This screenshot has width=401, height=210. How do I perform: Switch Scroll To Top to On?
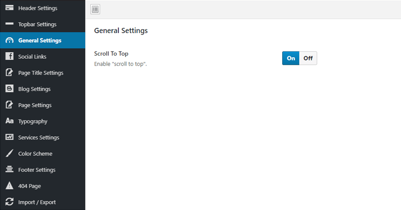291,58
